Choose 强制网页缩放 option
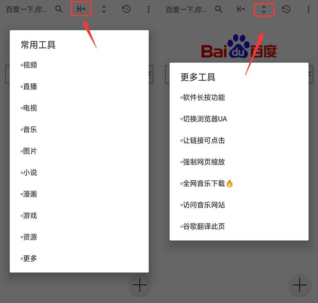The image size is (318, 303). pos(202,162)
